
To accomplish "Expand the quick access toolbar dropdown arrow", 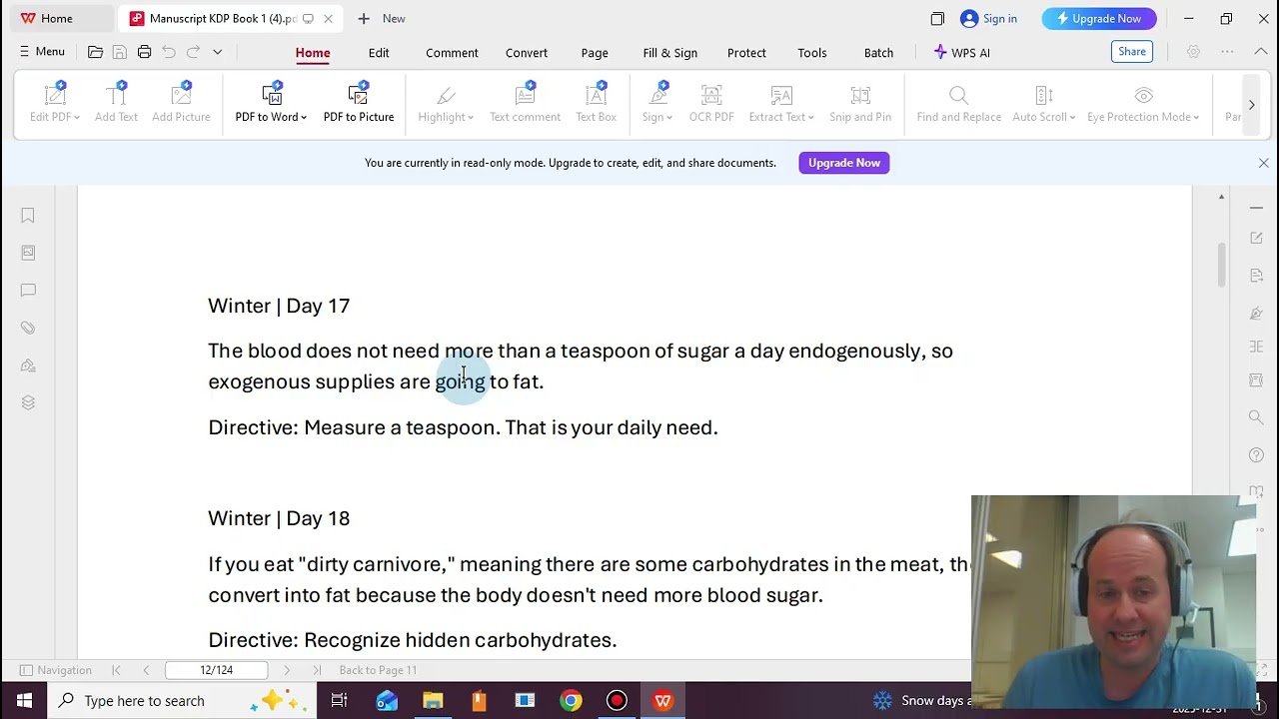I will [217, 52].
